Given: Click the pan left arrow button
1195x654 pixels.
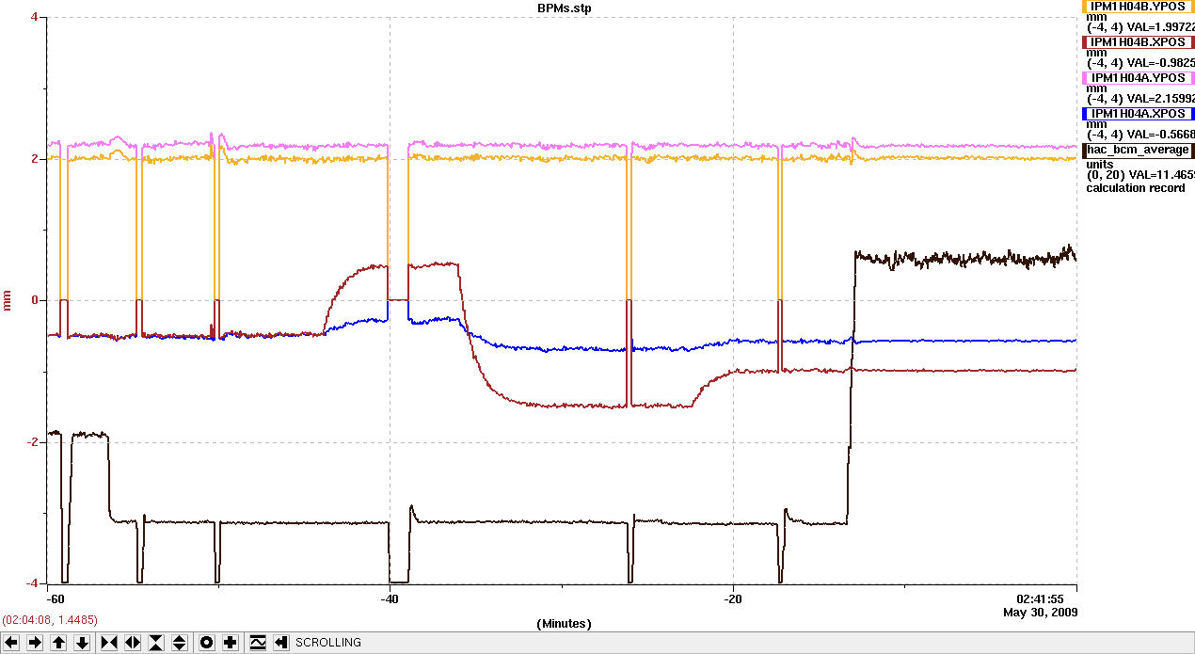Looking at the screenshot, I should coord(11,643).
